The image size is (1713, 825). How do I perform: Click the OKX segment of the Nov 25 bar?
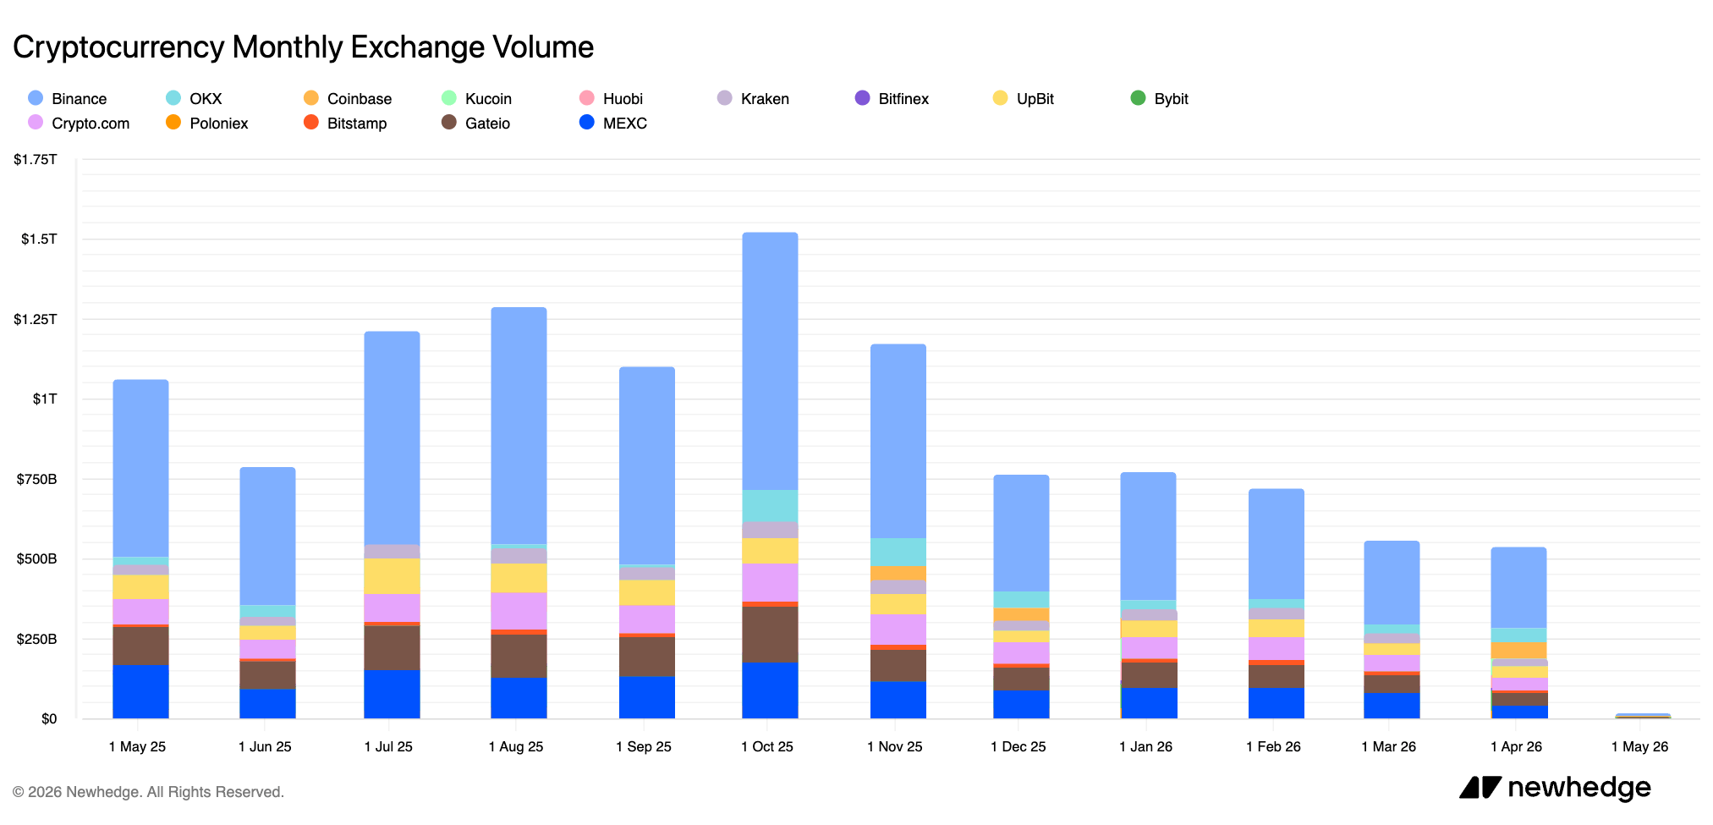click(x=898, y=553)
